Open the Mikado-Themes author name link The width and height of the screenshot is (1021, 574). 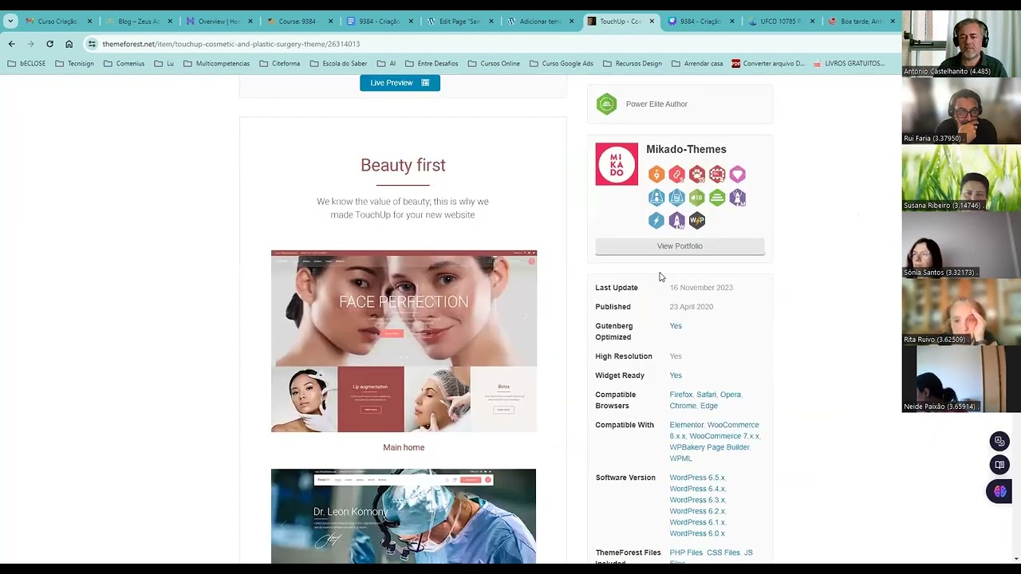click(x=686, y=149)
